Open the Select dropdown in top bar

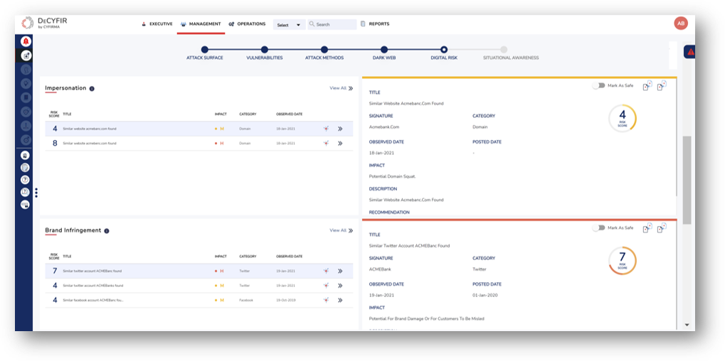[289, 25]
